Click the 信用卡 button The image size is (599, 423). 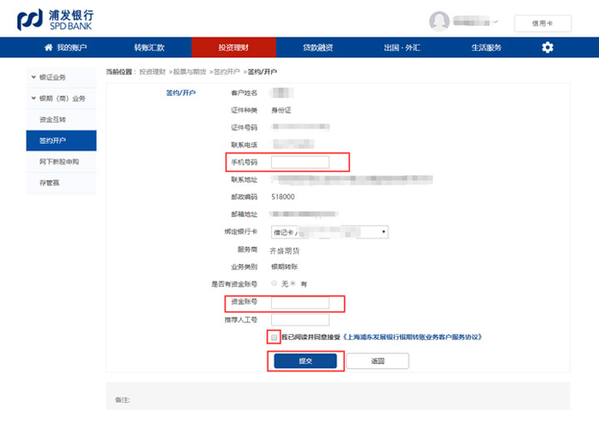pos(542,23)
